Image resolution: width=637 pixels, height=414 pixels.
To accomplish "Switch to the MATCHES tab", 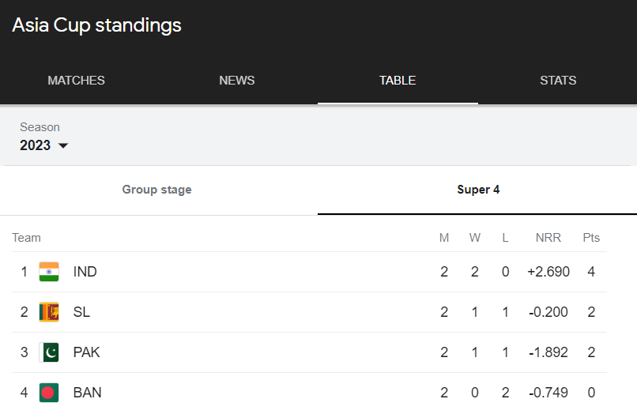I will pos(77,81).
